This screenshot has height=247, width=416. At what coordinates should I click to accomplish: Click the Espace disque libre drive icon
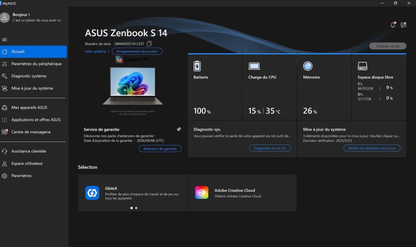(362, 66)
